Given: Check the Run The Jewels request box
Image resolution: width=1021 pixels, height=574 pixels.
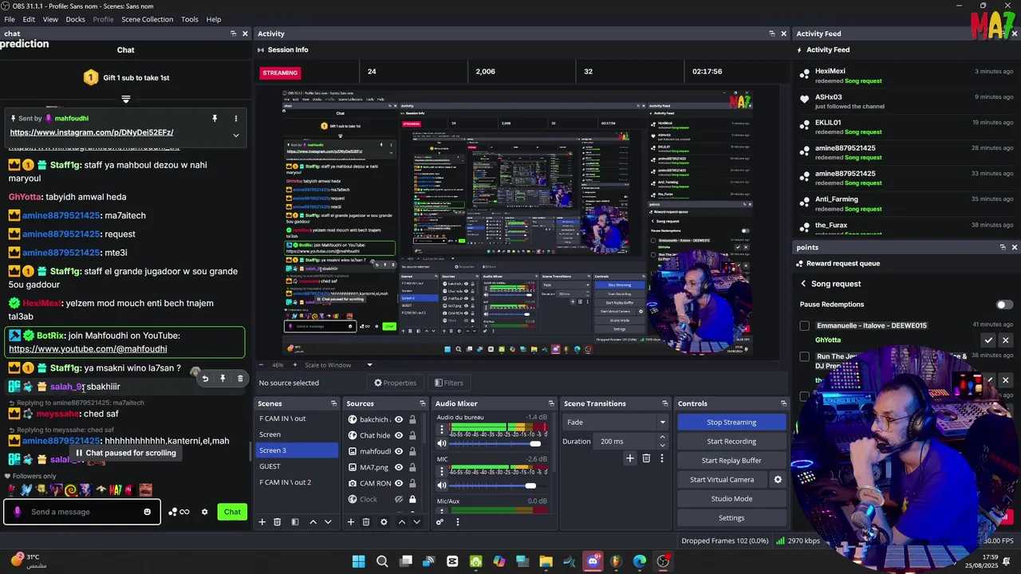Looking at the screenshot, I should pos(804,356).
